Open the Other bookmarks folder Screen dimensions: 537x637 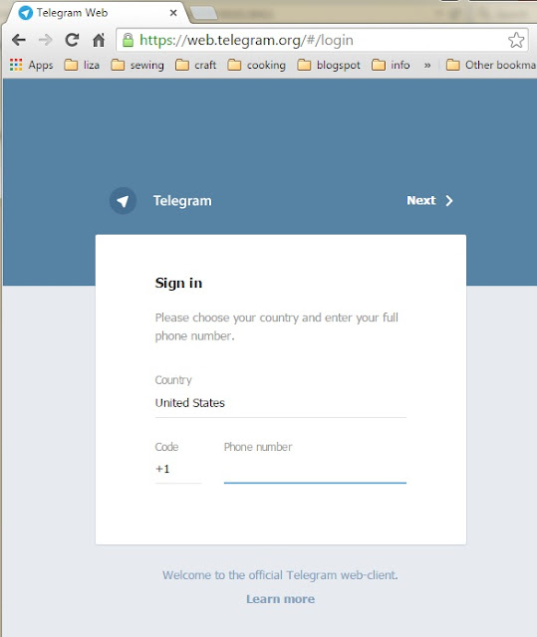490,65
